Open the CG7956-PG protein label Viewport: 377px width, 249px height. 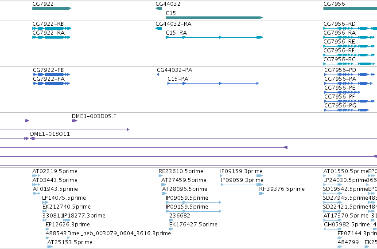(340, 106)
